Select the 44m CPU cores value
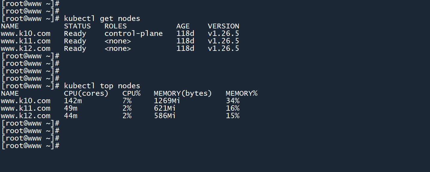430x172 pixels. coord(70,116)
